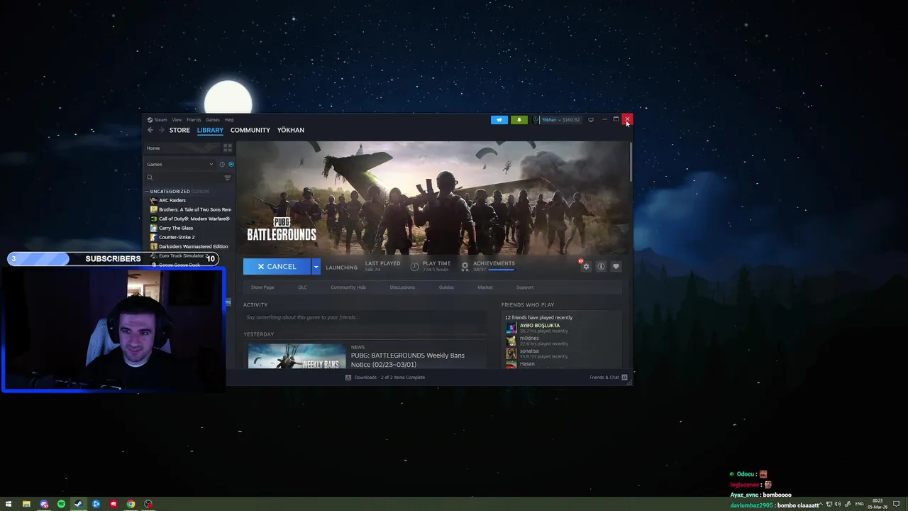Viewport: 908px width, 511px height.
Task: Click the library Home button
Action: click(183, 148)
